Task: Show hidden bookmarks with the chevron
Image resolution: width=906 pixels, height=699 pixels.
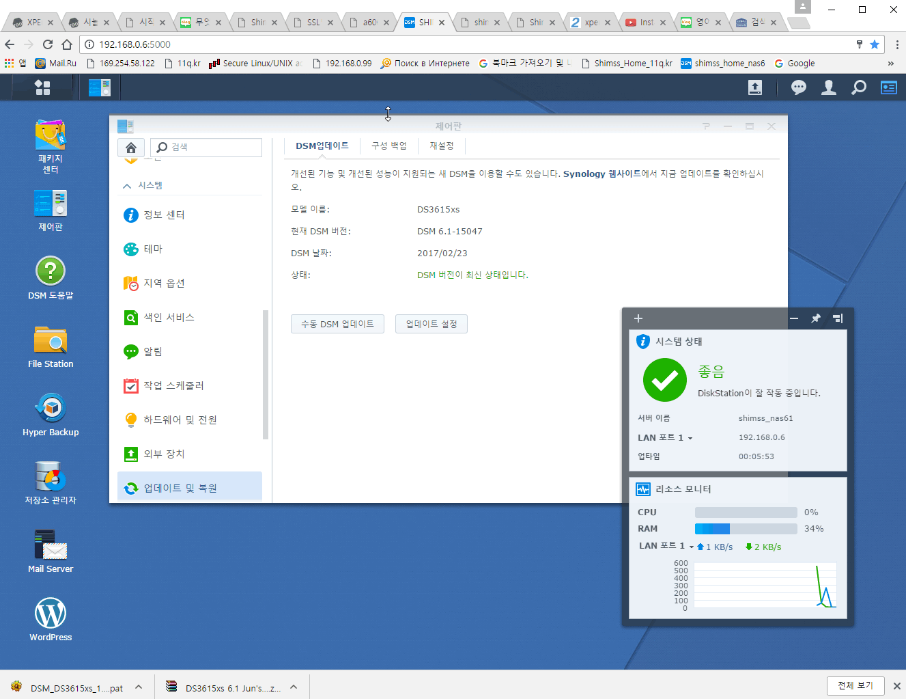Action: 890,64
